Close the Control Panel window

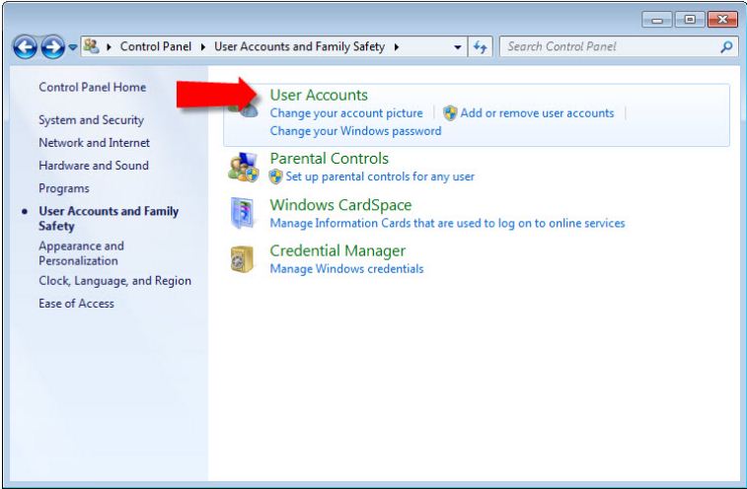(x=722, y=20)
